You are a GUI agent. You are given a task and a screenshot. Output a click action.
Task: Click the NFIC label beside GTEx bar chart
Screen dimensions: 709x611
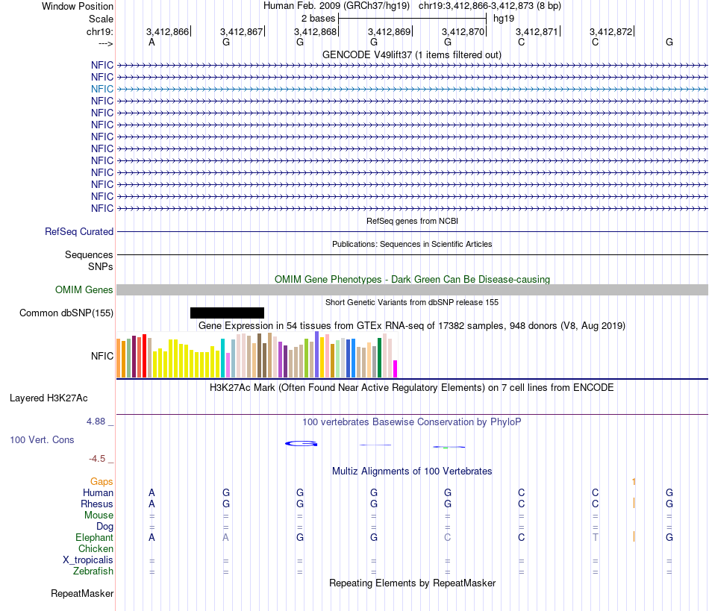101,356
